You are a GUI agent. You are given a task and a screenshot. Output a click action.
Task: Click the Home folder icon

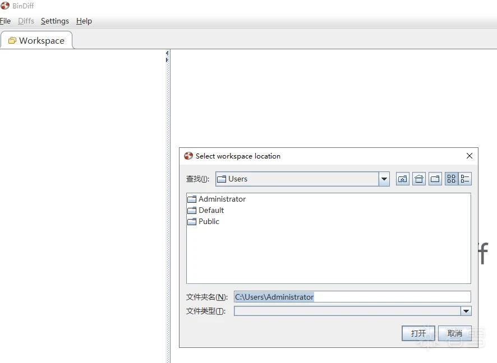(419, 179)
